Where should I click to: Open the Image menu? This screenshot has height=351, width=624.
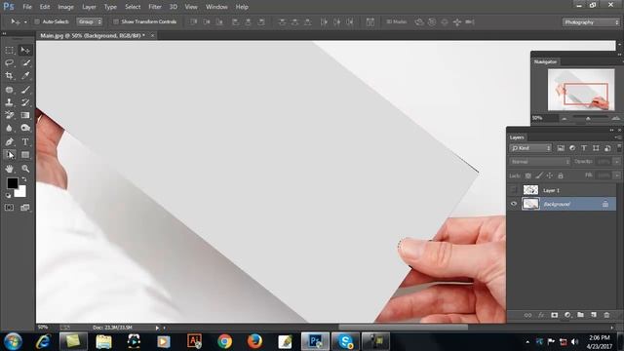[x=65, y=7]
